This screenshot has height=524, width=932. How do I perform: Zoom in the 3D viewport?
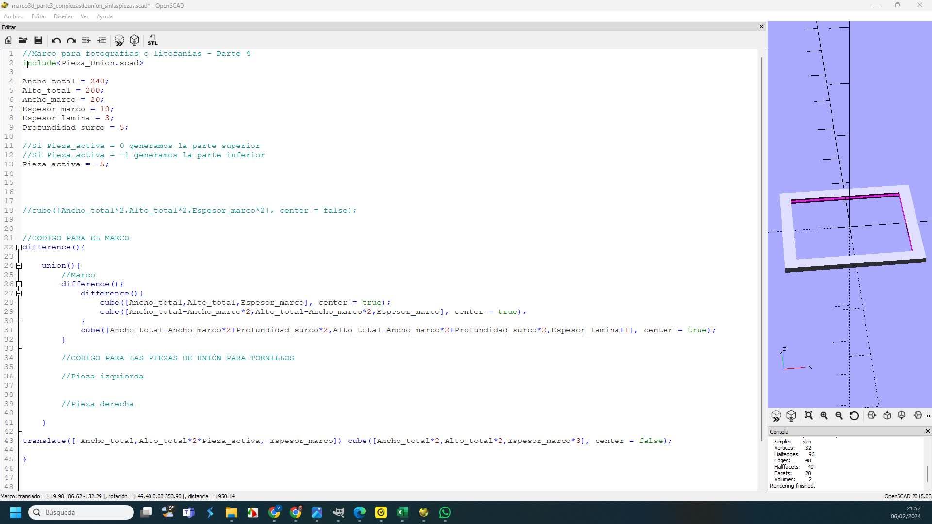point(824,416)
